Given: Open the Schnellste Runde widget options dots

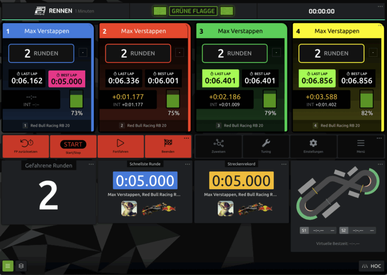Looking at the screenshot, I should tap(187, 164).
